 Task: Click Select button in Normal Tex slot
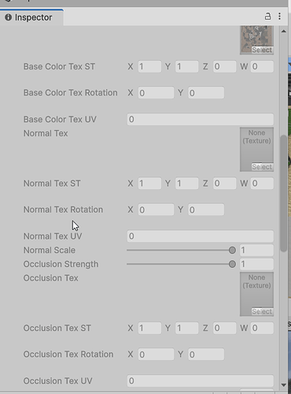click(262, 167)
